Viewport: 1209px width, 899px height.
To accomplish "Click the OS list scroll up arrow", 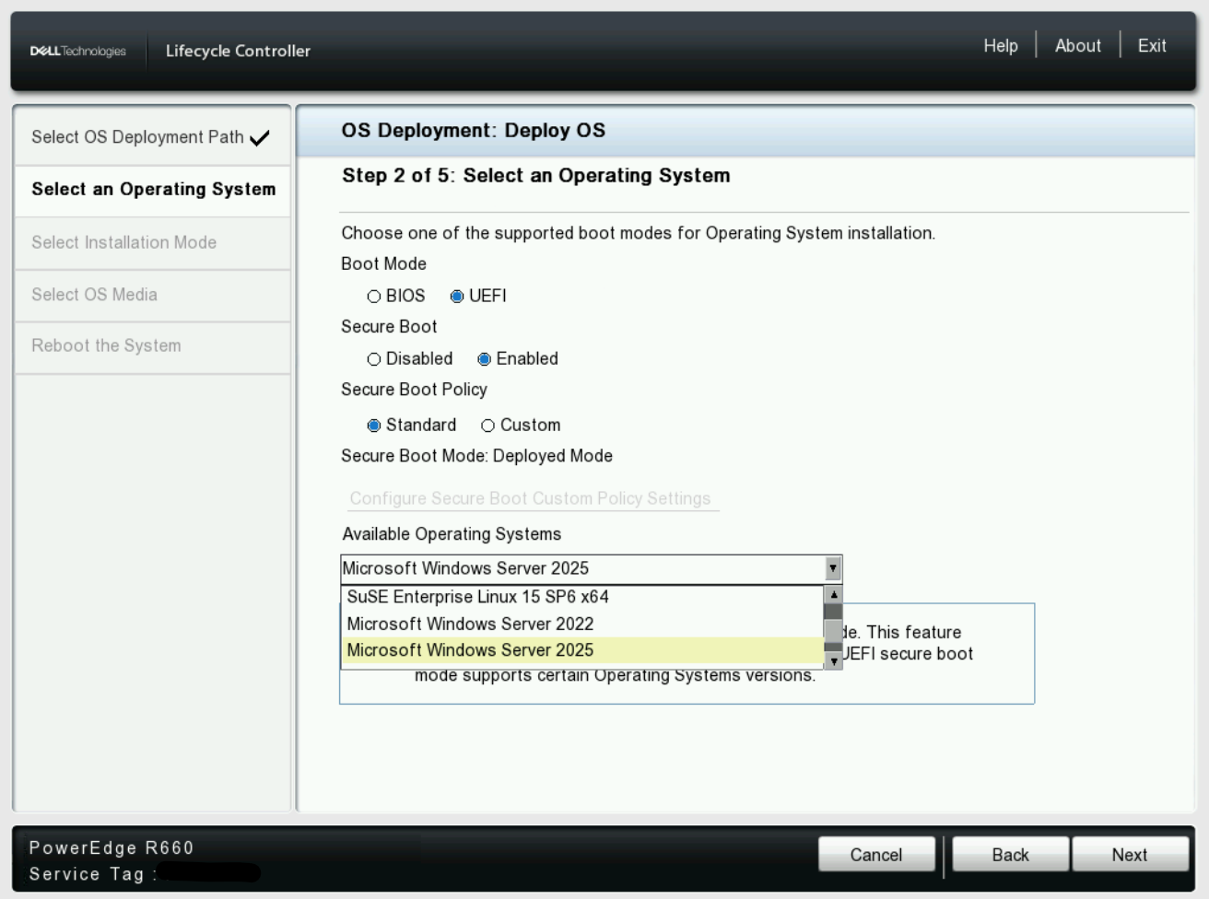I will [834, 595].
